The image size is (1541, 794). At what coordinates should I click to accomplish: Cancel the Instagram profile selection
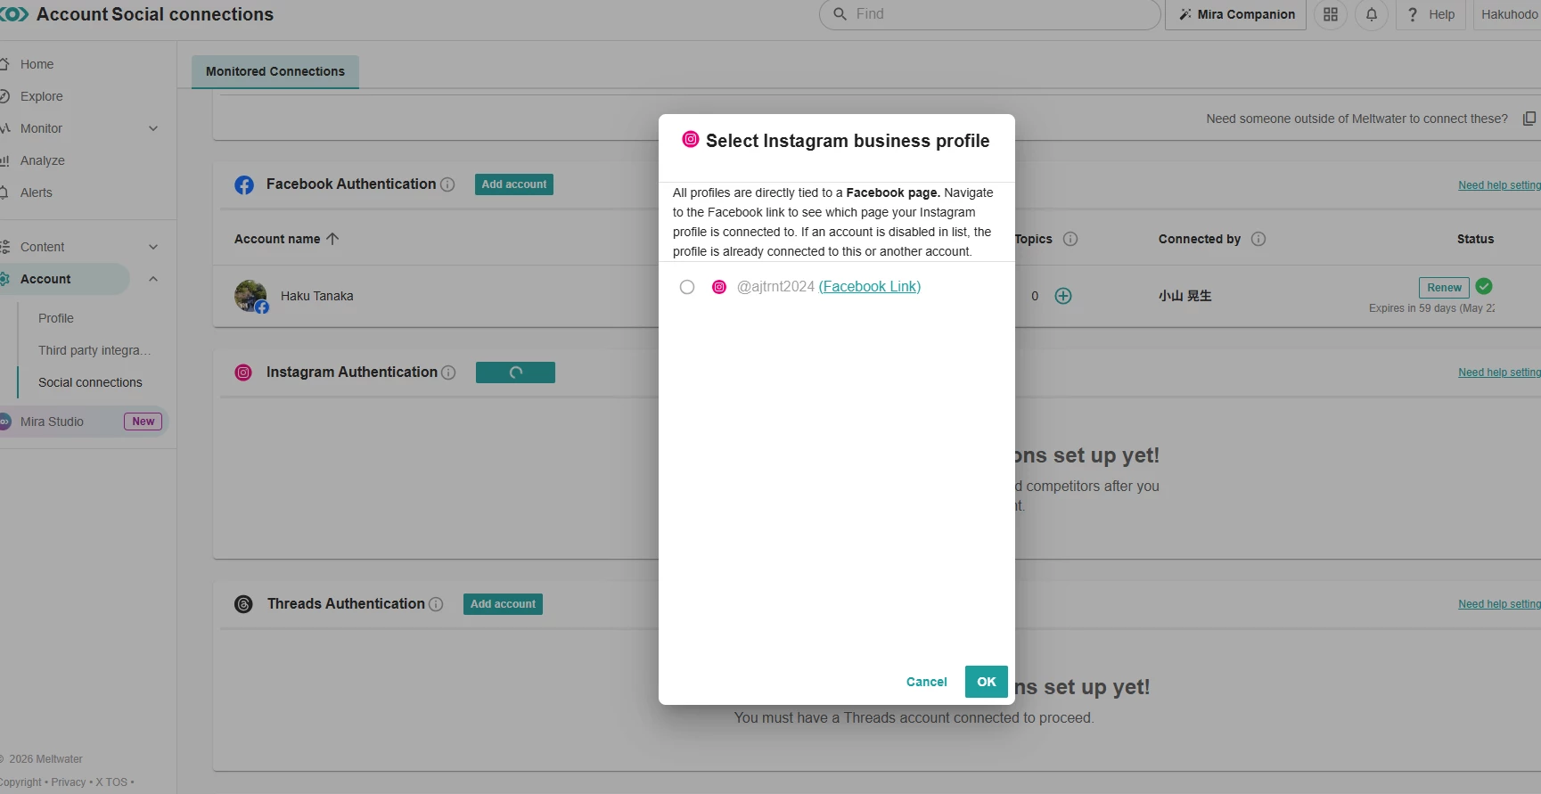click(926, 682)
